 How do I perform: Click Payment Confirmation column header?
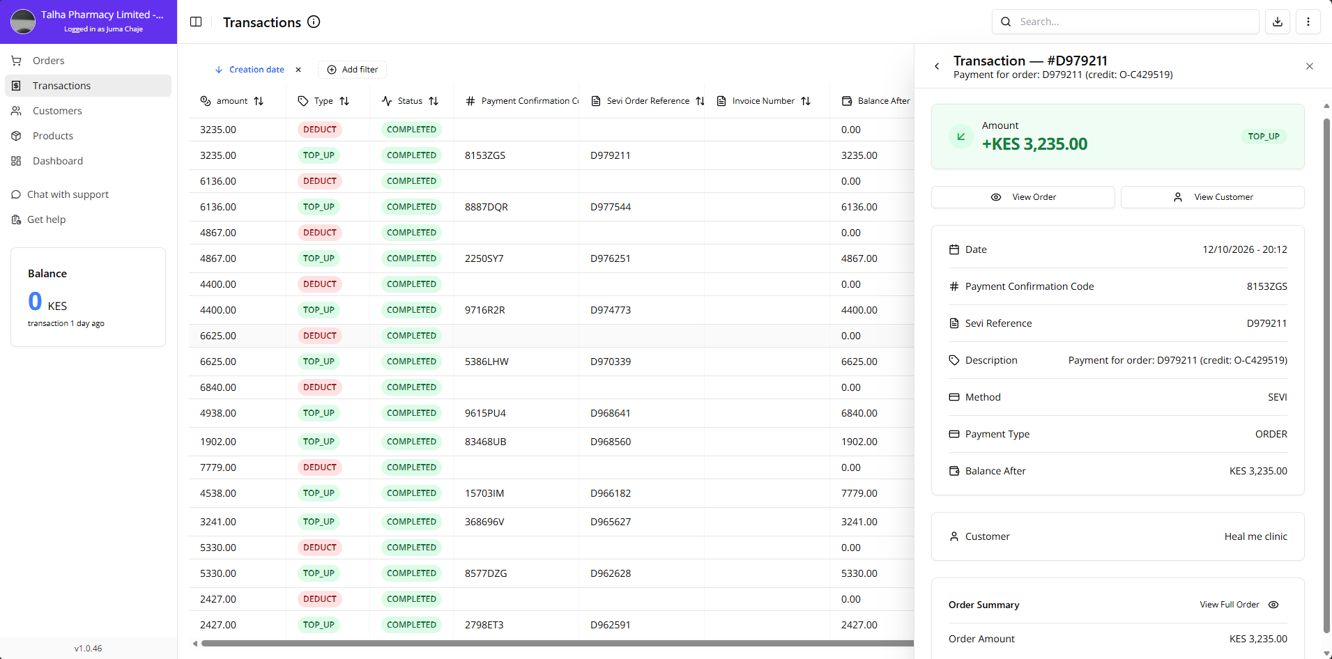(523, 101)
